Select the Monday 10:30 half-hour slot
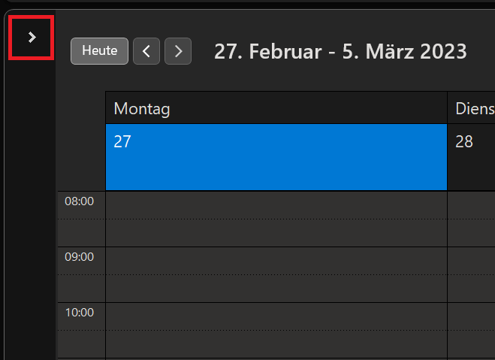495x360 pixels. (x=276, y=344)
